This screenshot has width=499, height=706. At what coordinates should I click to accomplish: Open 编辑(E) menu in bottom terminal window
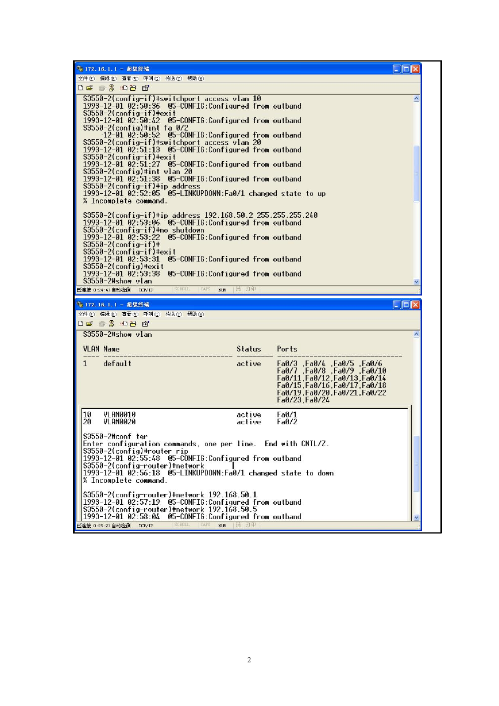click(x=108, y=314)
